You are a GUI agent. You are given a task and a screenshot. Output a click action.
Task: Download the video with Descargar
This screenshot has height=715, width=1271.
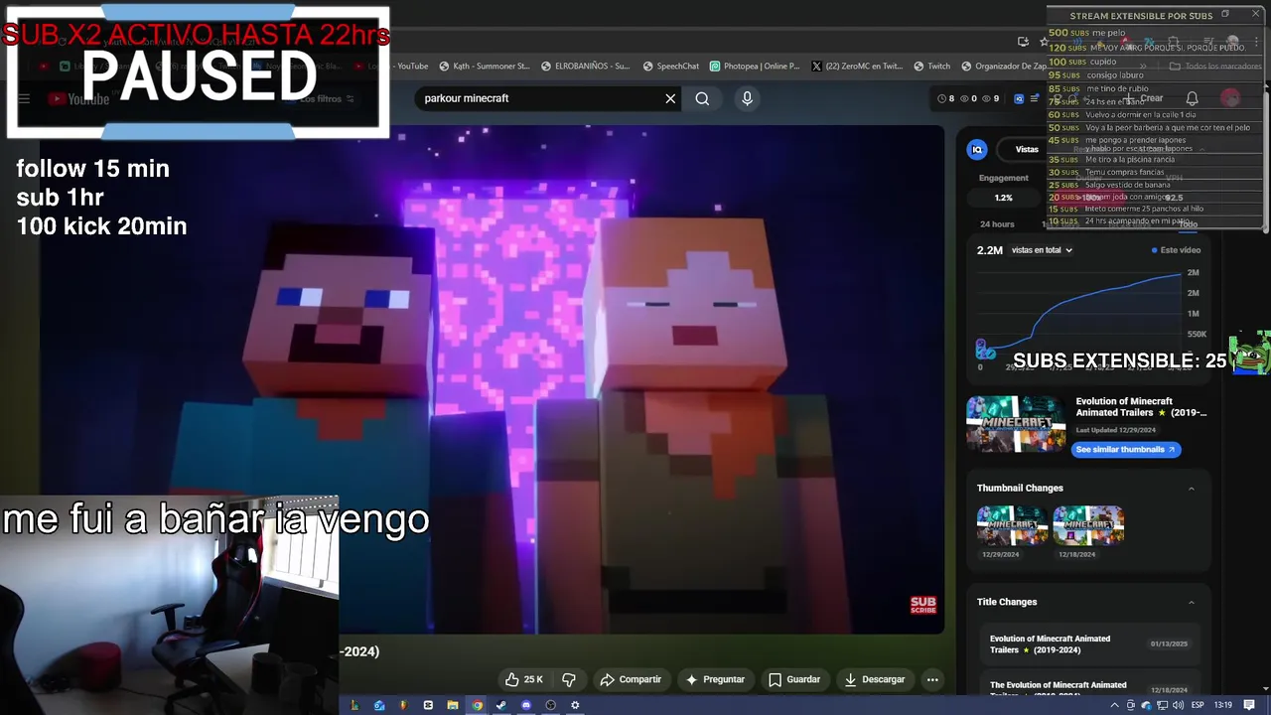(875, 679)
